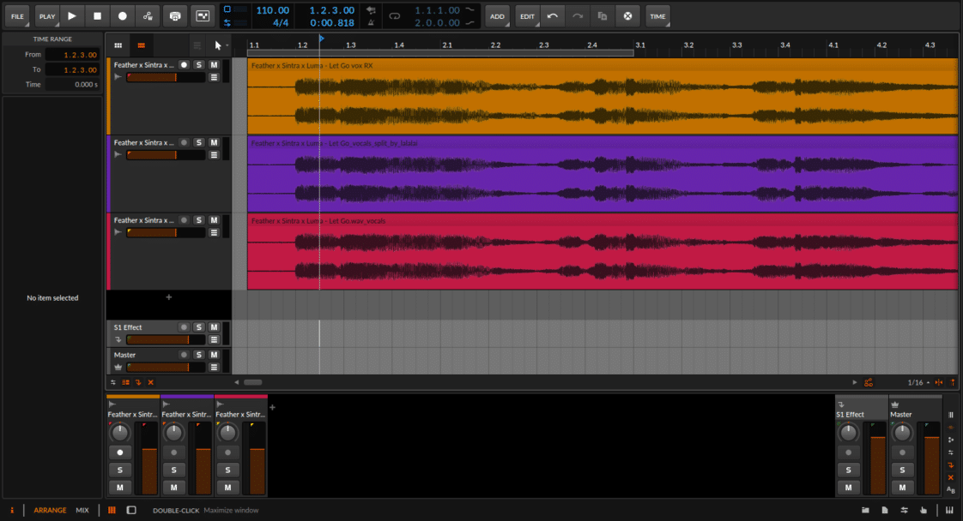Image resolution: width=963 pixels, height=521 pixels.
Task: Solo the second Feather x Sintra track
Action: [200, 141]
